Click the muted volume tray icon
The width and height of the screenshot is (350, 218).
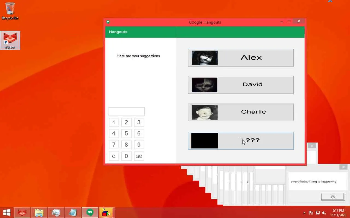click(x=324, y=213)
